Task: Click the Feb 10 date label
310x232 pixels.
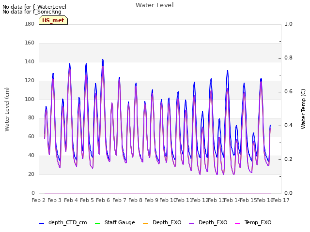Action: (168, 200)
